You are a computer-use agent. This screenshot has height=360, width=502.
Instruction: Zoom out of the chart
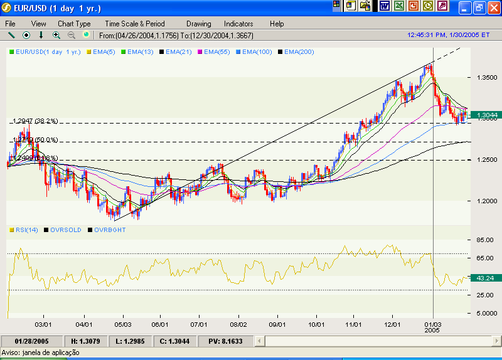(x=71, y=35)
